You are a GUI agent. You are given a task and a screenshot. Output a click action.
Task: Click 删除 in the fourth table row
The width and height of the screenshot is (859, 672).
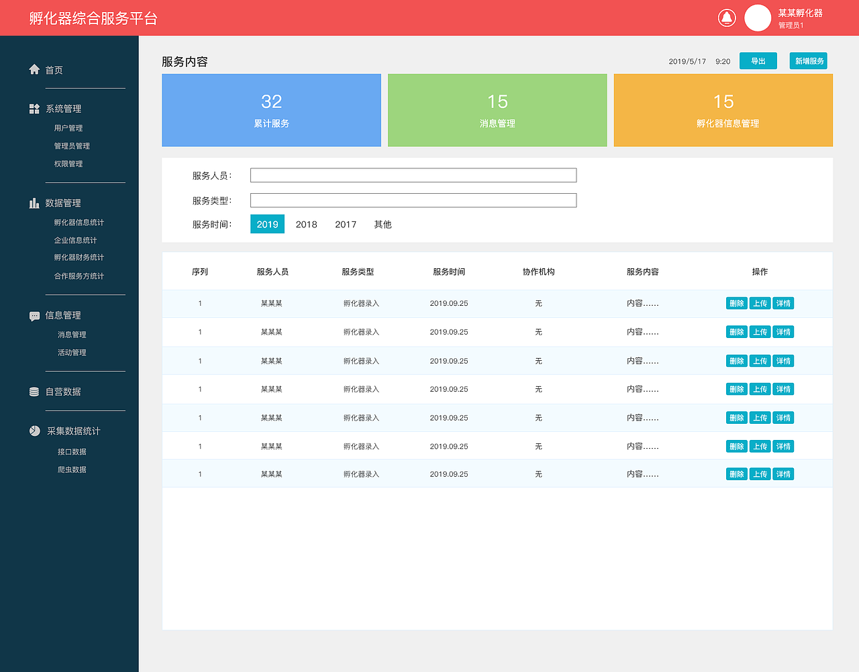(x=737, y=389)
